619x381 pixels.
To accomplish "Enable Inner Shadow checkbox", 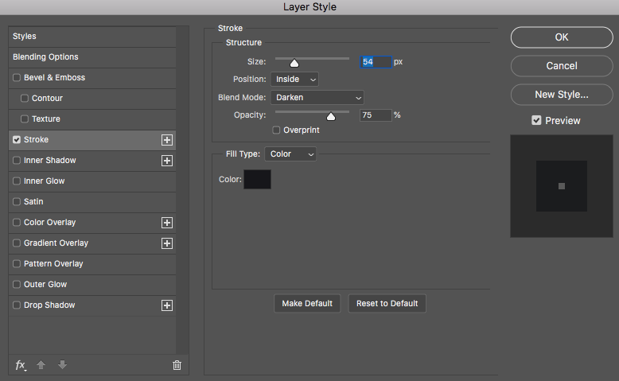I will [x=17, y=161].
